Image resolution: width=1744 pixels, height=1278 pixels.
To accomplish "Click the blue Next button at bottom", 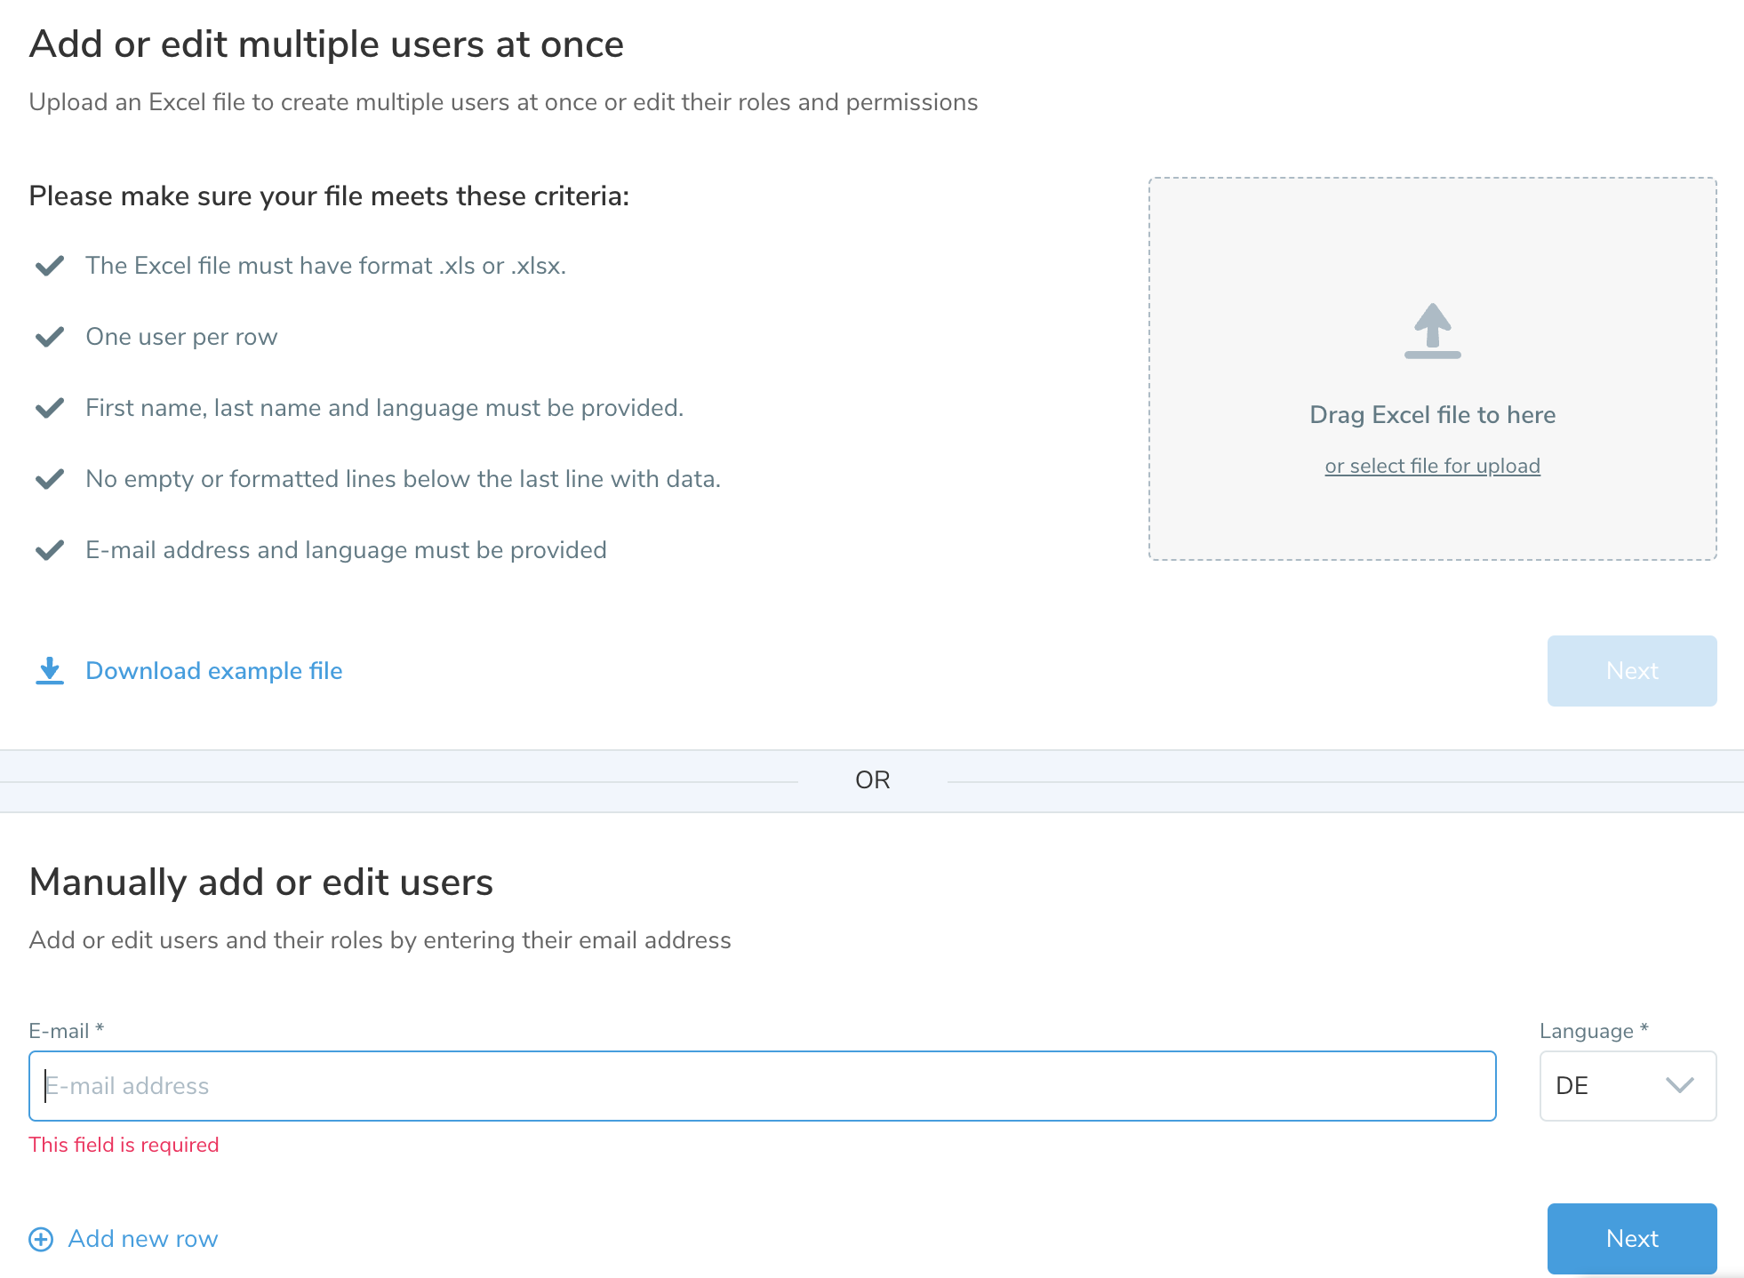I will pyautogui.click(x=1631, y=1238).
